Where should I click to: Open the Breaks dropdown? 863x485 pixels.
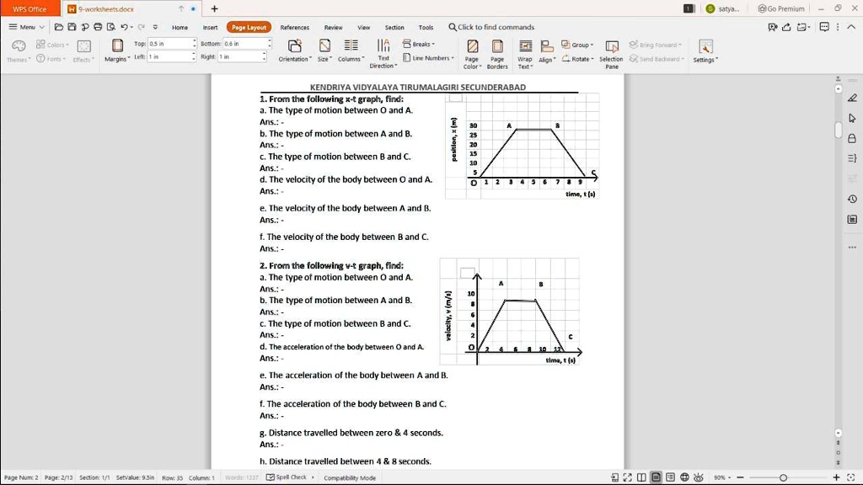[x=419, y=44]
